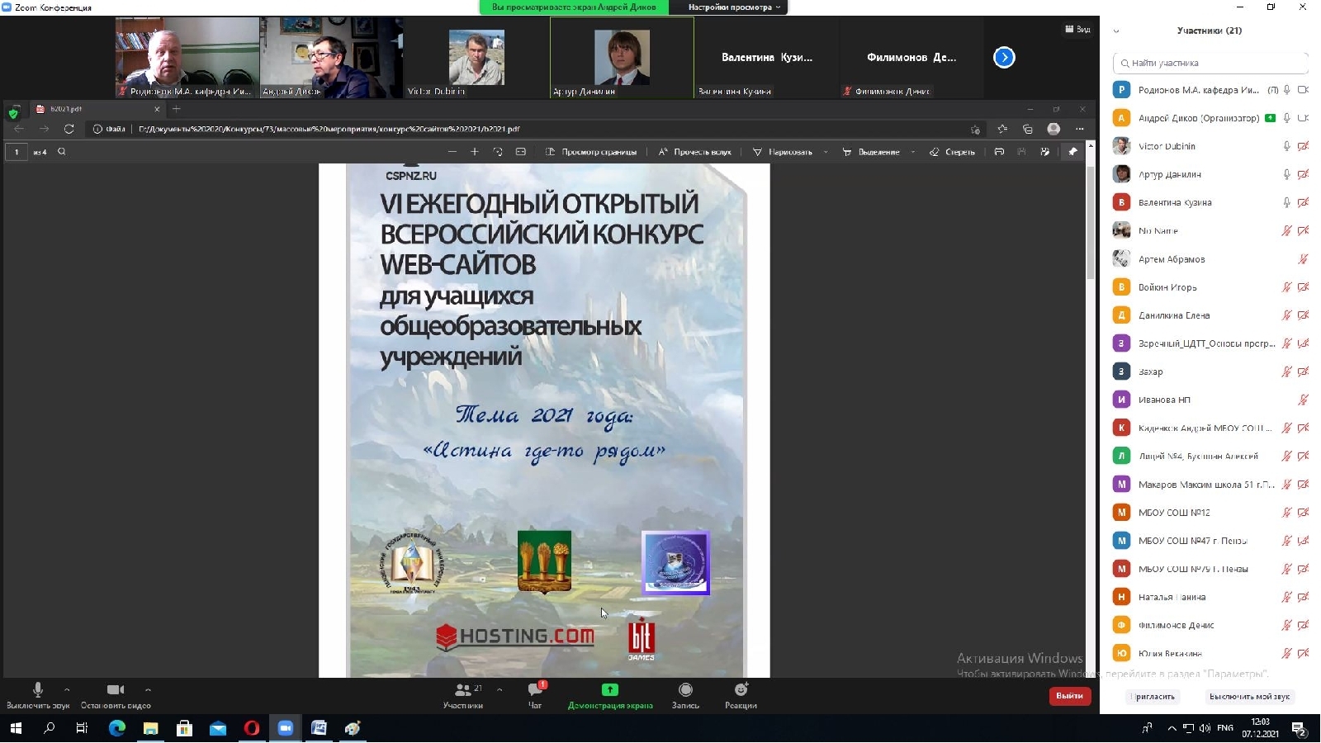Open the Реакции (Reactions) panel in Zoom
Image resolution: width=1321 pixels, height=743 pixels.
click(x=741, y=695)
